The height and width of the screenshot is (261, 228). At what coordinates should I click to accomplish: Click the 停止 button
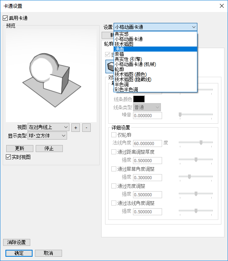coord(49,148)
